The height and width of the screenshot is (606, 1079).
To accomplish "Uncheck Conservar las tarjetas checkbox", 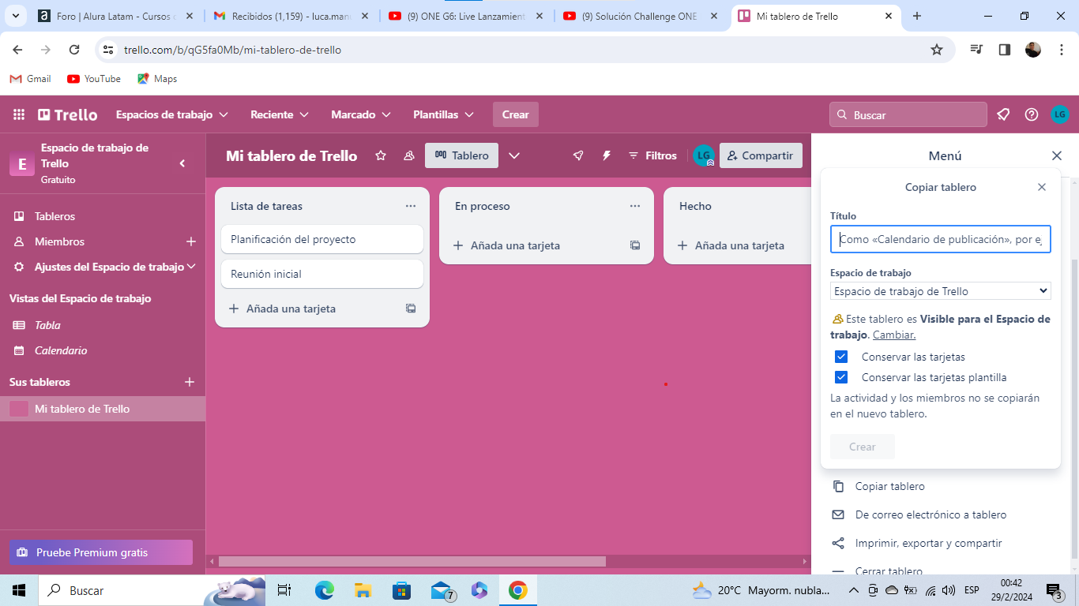I will (841, 357).
